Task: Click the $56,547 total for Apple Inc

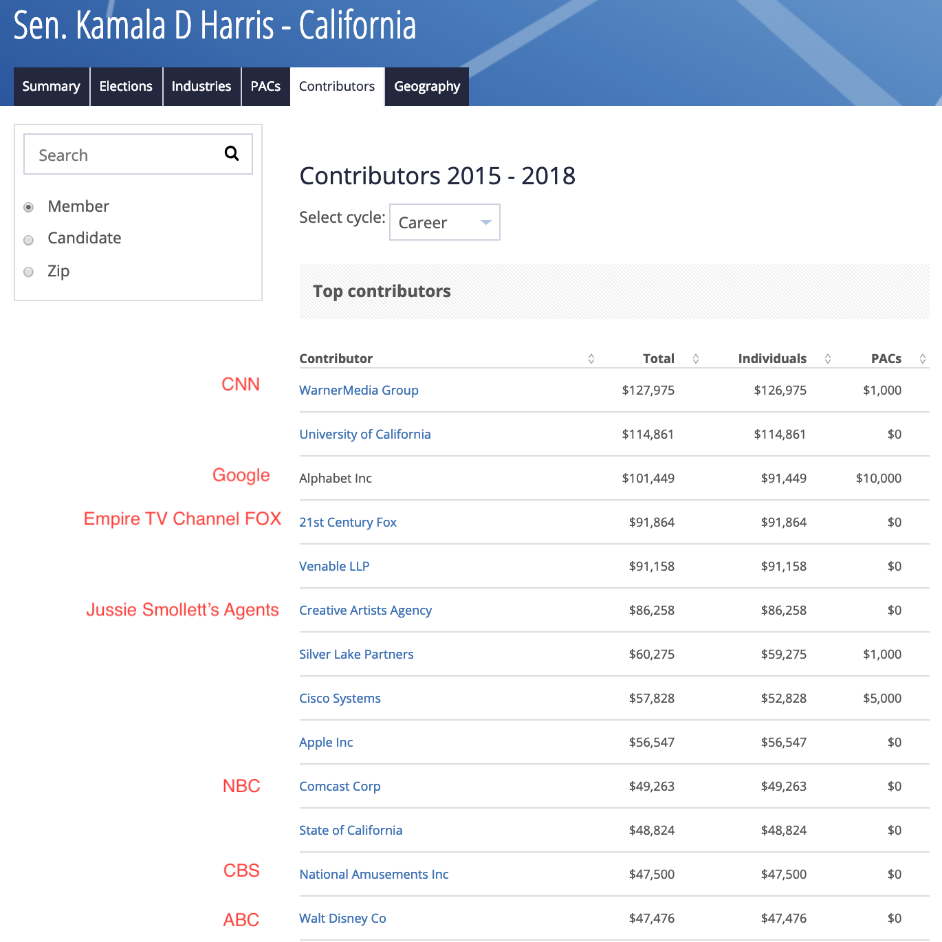Action: (652, 743)
